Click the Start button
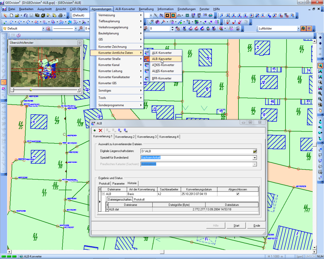The image size is (324, 259). [x=237, y=226]
